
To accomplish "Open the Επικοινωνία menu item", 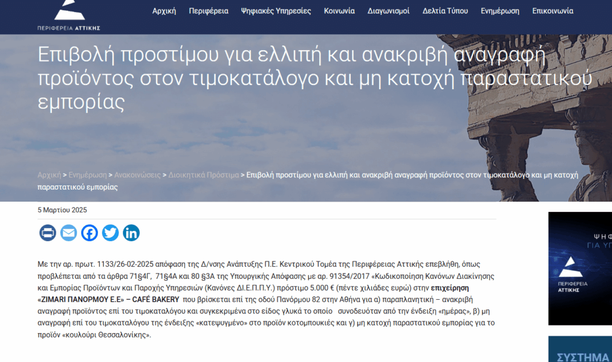I will coord(553,11).
